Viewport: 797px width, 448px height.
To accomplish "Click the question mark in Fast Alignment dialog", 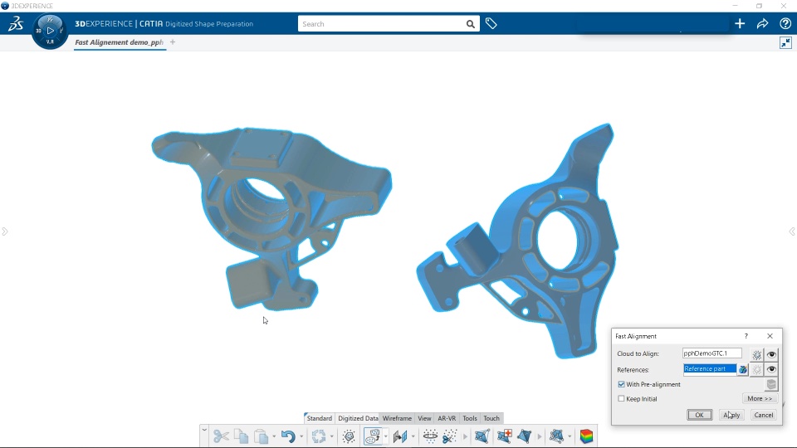I will pyautogui.click(x=746, y=336).
